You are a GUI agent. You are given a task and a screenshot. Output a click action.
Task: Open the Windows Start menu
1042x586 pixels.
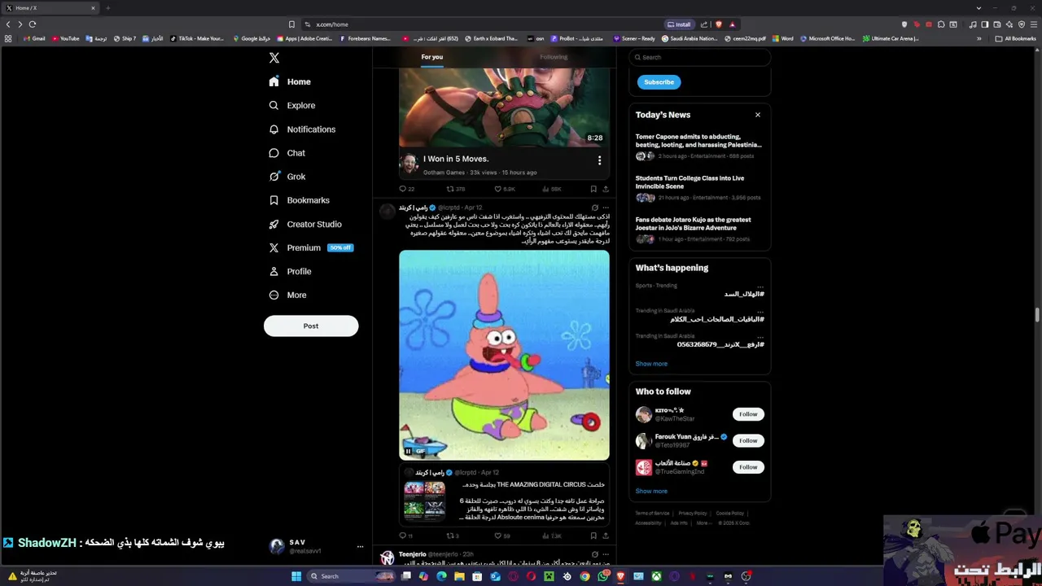click(x=296, y=576)
